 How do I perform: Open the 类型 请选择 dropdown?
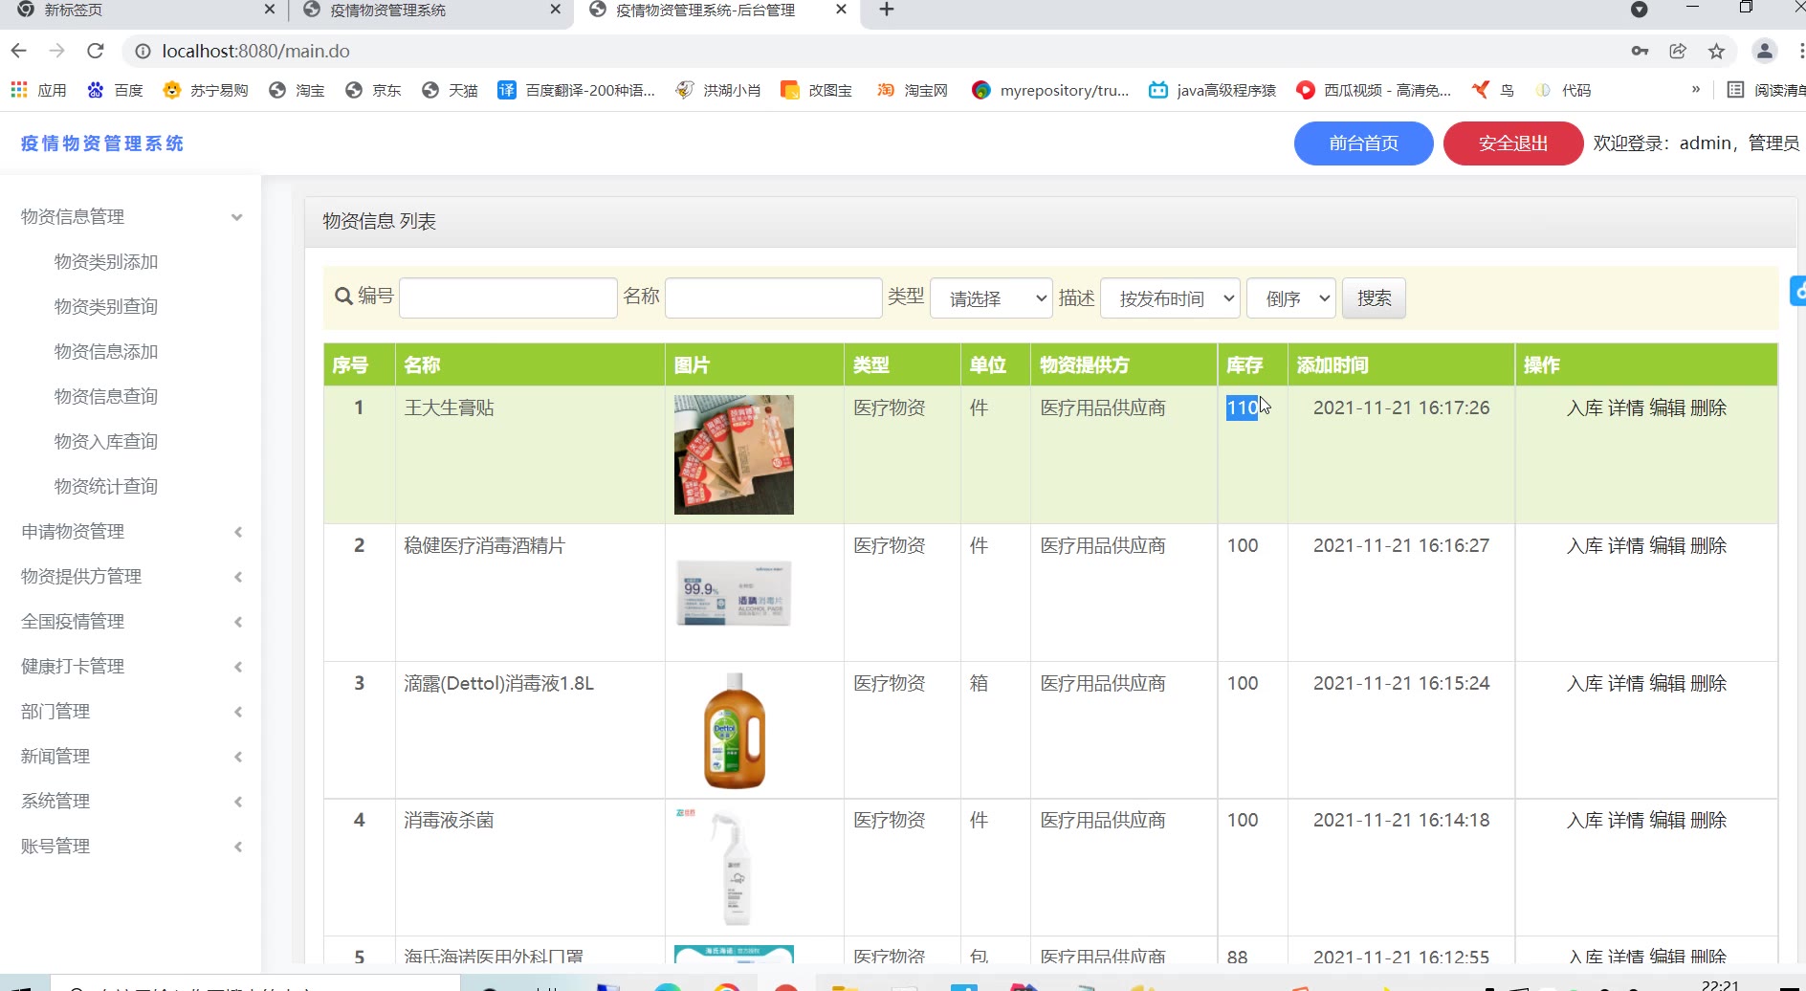991,298
